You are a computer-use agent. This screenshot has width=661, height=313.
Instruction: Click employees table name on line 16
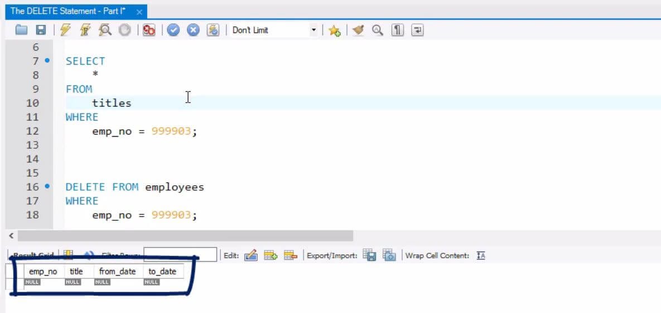pos(175,187)
